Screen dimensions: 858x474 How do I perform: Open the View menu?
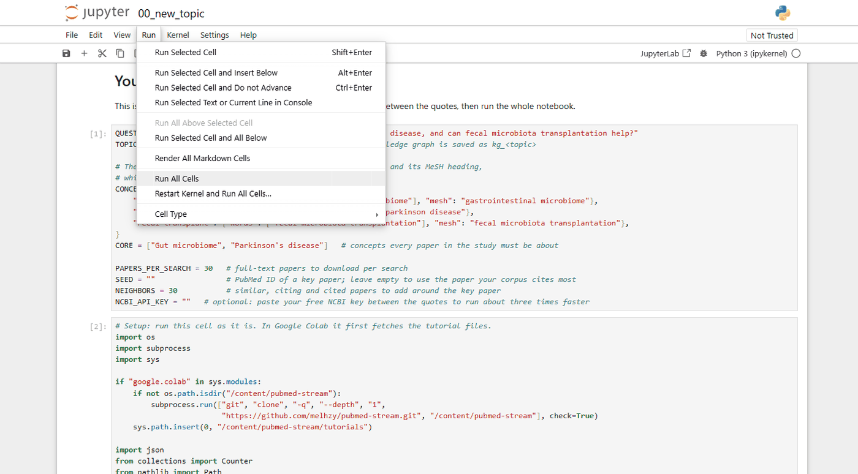point(122,35)
